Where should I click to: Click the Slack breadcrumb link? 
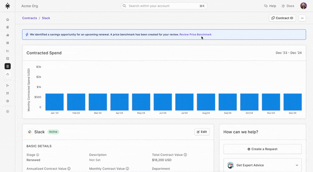coord(46,18)
